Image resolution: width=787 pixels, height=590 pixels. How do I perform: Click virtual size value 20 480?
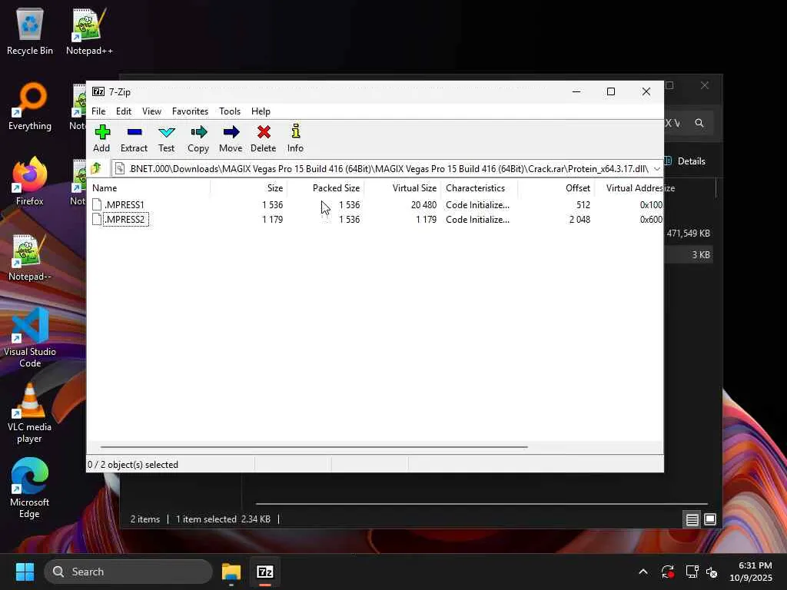click(423, 204)
